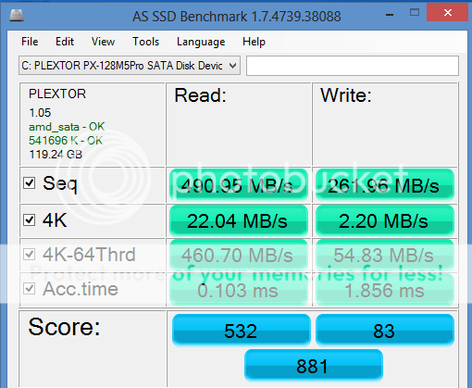Uncheck the 4K test checkbox
The width and height of the screenshot is (472, 388).
[30, 219]
